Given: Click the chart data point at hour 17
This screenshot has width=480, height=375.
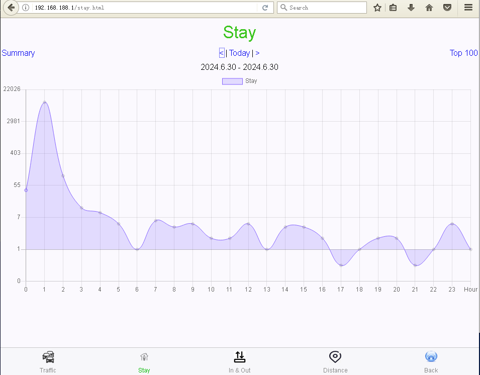Looking at the screenshot, I should pos(341,265).
